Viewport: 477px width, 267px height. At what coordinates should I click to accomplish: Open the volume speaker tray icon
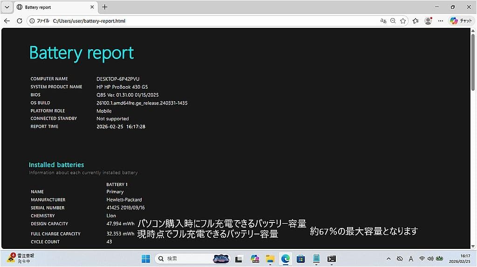pyautogui.click(x=430, y=259)
